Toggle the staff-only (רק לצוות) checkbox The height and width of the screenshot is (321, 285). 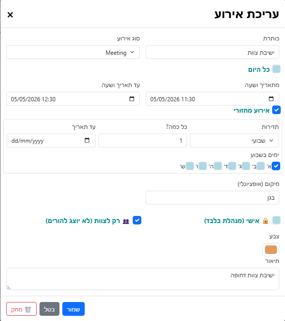coord(137,220)
